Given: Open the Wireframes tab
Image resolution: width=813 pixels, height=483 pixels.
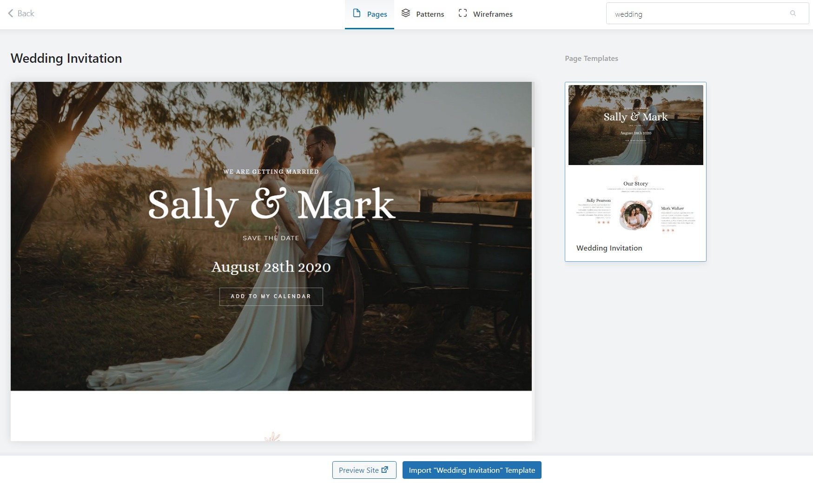Looking at the screenshot, I should pyautogui.click(x=492, y=14).
